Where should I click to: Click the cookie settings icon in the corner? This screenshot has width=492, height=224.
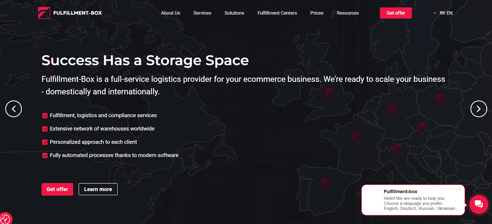[x=5, y=219]
